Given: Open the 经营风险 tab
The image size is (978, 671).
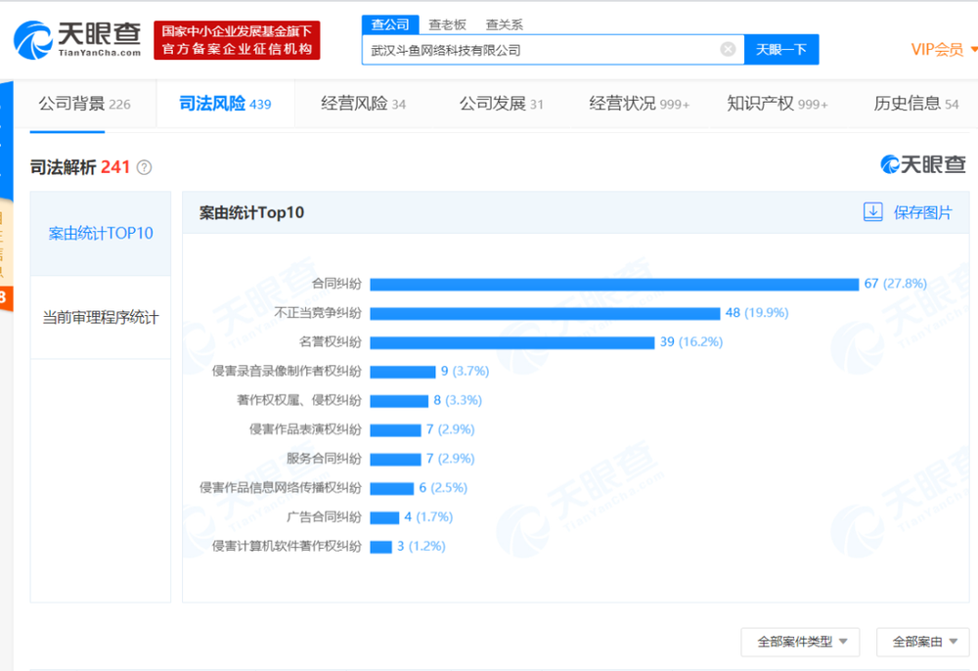Looking at the screenshot, I should (363, 104).
